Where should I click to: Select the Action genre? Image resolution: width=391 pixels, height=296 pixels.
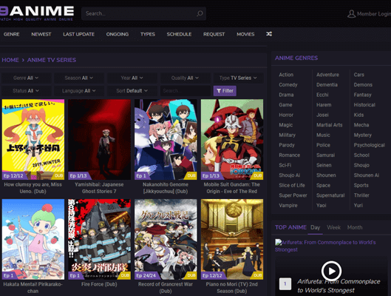(286, 75)
